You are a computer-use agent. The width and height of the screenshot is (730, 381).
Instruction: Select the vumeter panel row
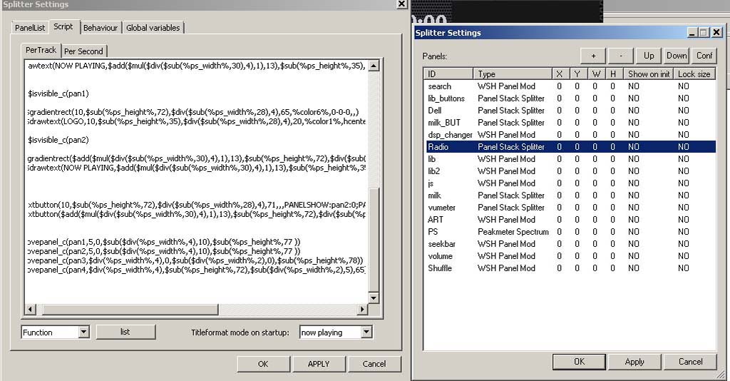(x=441, y=208)
